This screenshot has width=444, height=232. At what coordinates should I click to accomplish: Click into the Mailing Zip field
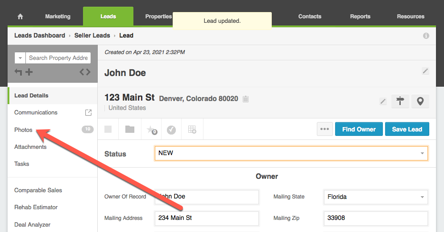click(x=376, y=218)
